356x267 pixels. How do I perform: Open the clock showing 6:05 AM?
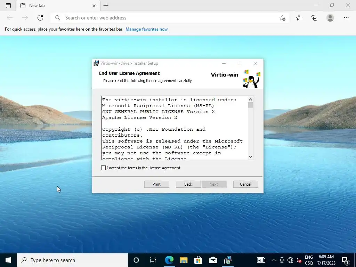(x=326, y=260)
